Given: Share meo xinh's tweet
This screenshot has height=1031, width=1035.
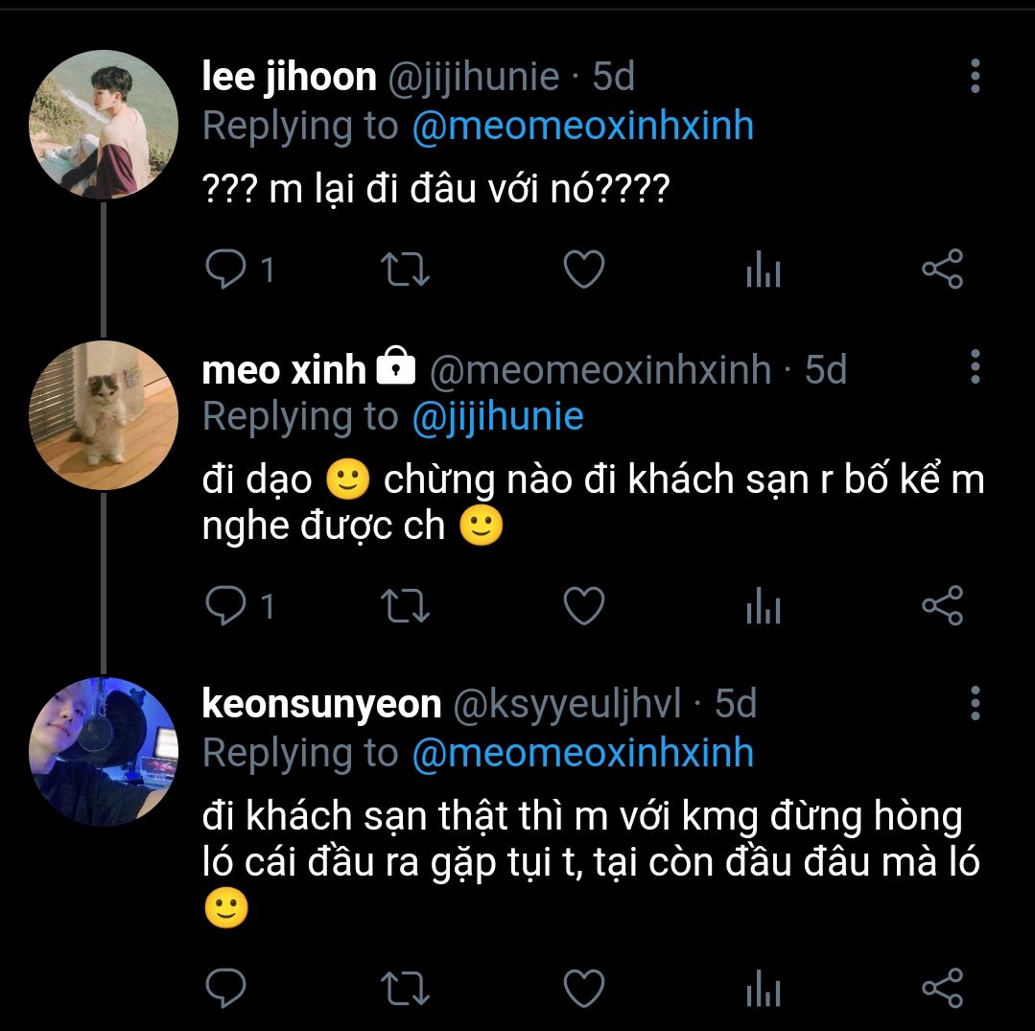Looking at the screenshot, I should point(942,605).
